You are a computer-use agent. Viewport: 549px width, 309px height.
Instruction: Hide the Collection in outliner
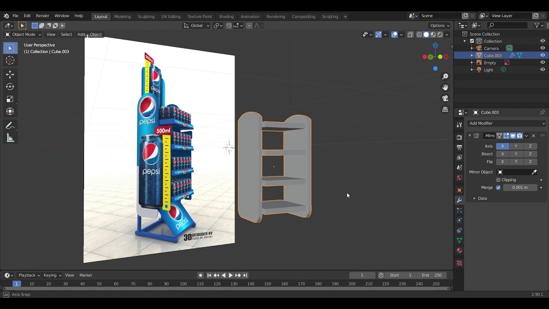pos(543,41)
